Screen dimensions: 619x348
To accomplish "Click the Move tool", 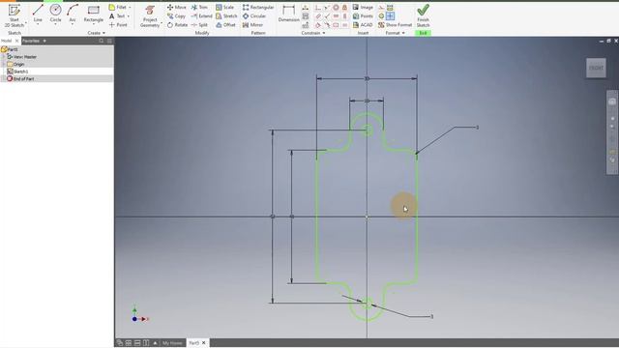I will point(176,7).
